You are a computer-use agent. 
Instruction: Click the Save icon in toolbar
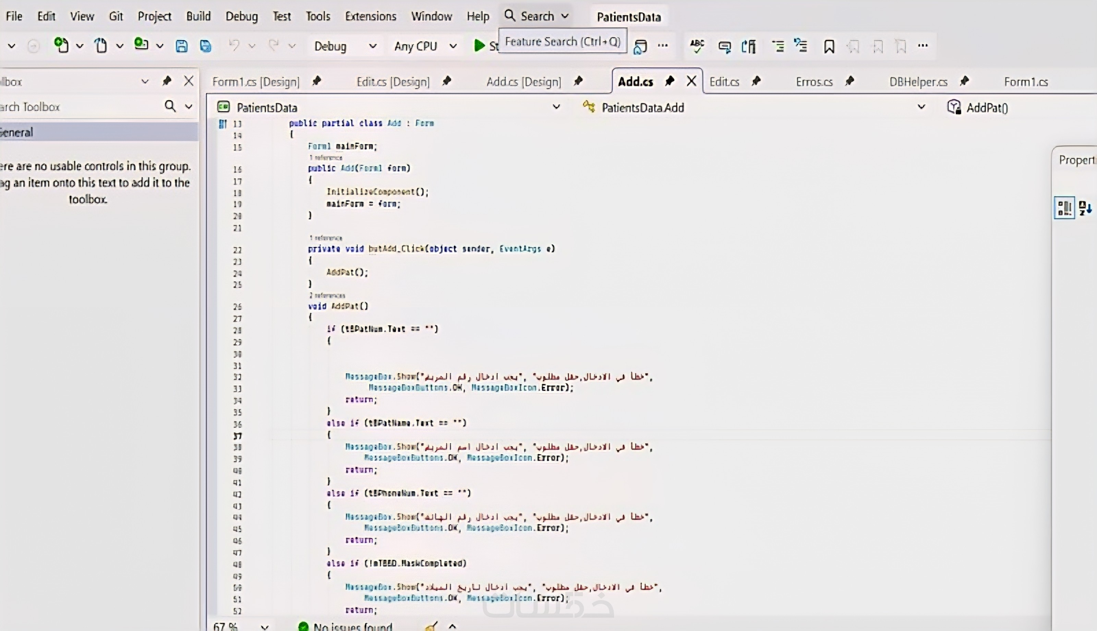tap(181, 46)
